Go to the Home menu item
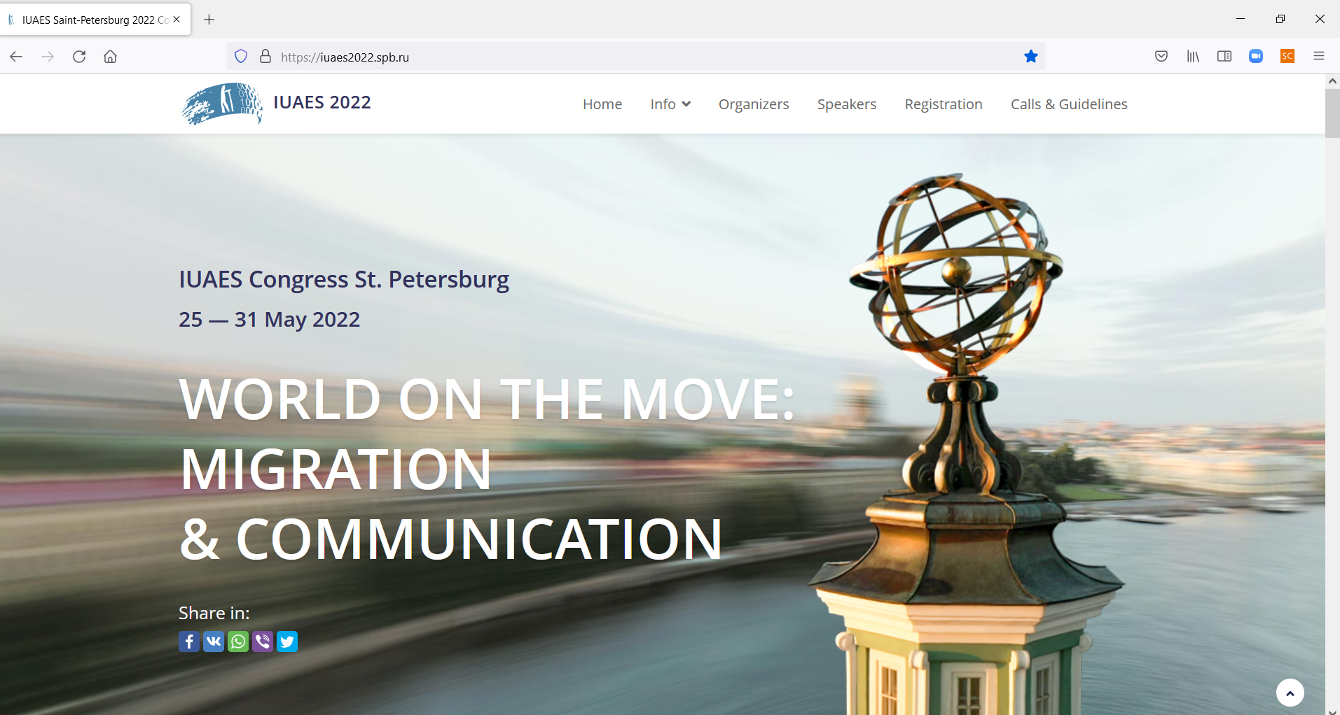The image size is (1340, 715). pos(602,104)
